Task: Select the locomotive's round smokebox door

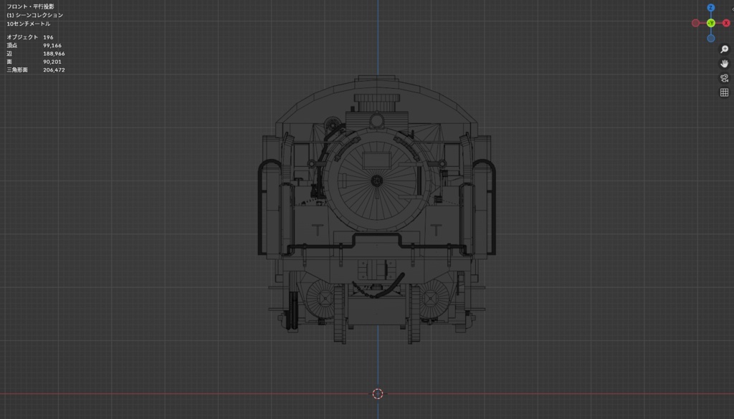Action: click(377, 180)
